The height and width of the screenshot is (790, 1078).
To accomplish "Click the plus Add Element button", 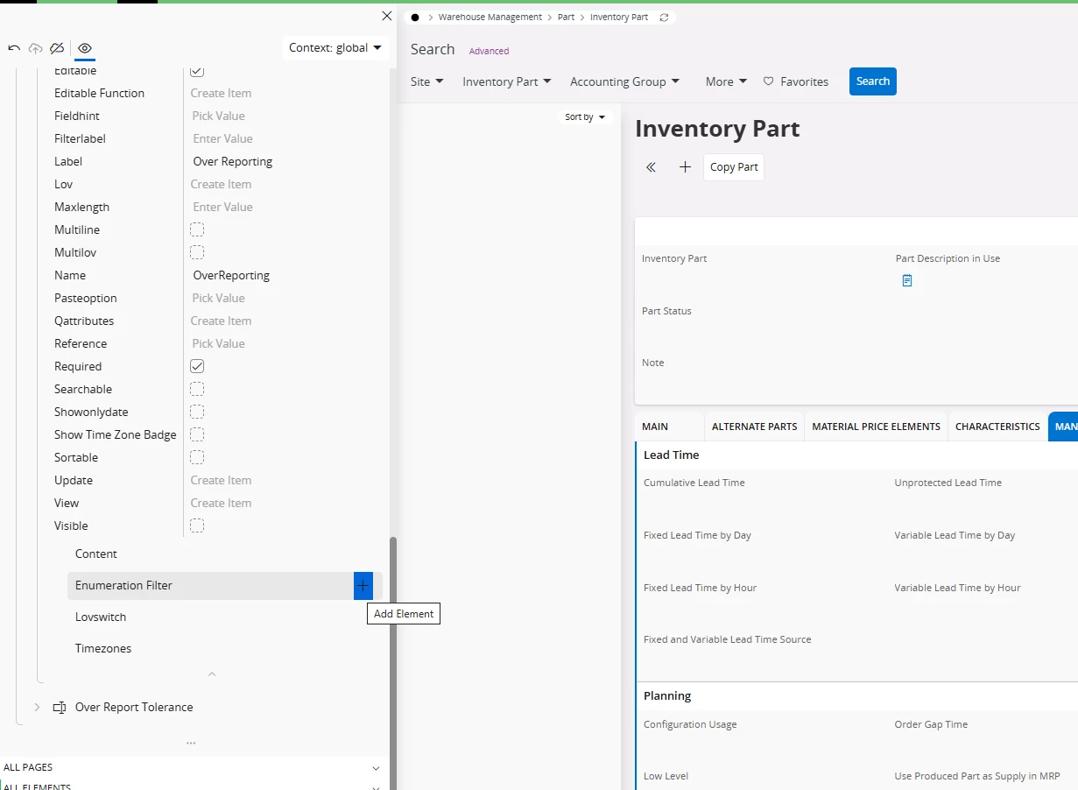I will (363, 585).
